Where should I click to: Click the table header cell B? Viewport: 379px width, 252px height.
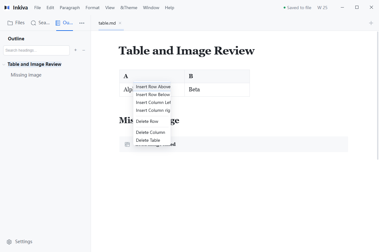(x=217, y=76)
